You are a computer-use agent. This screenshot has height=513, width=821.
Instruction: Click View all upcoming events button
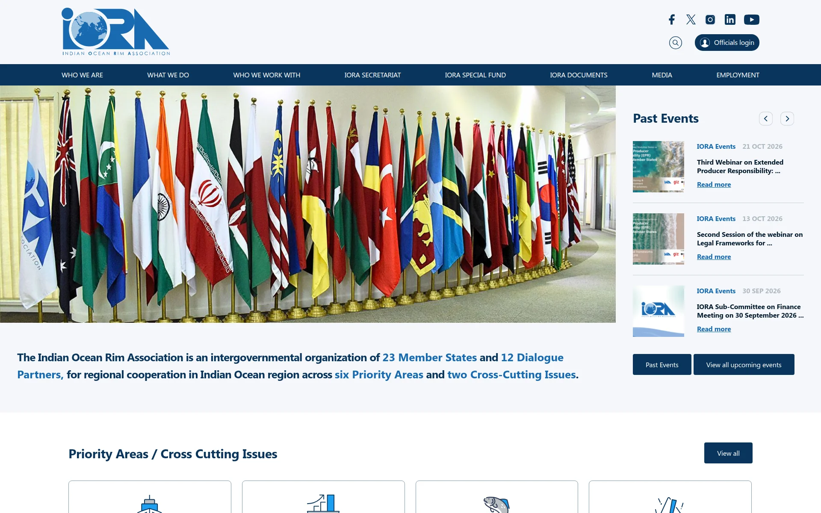tap(744, 365)
